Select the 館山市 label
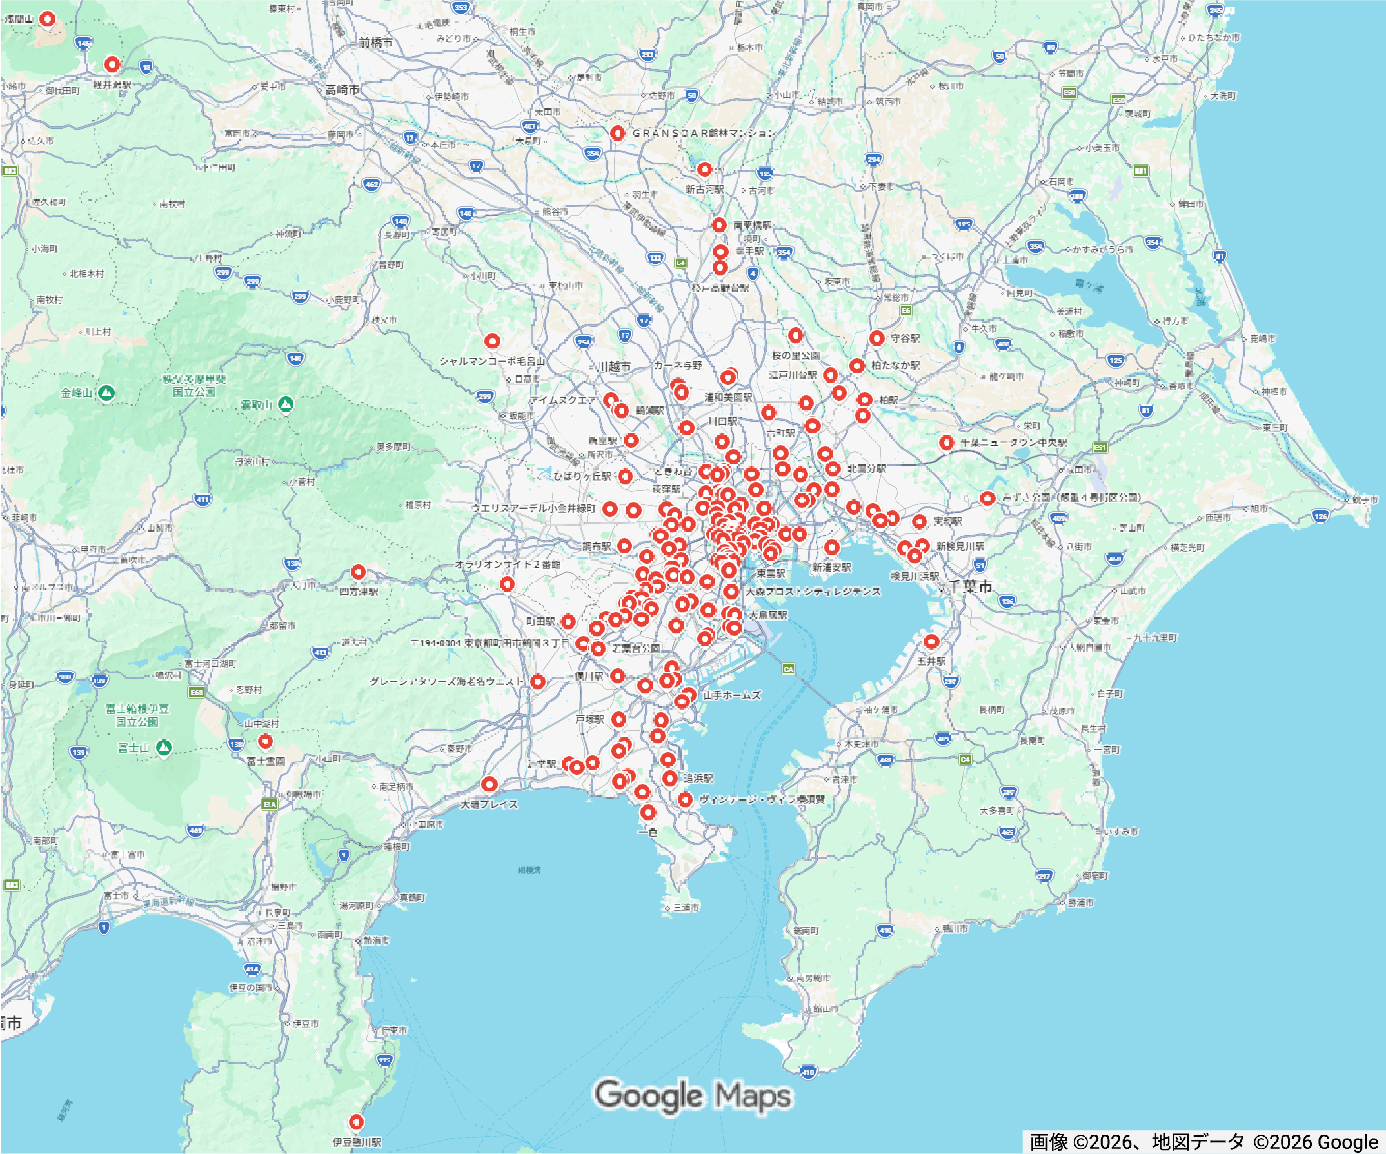Viewport: 1386px width, 1154px height. pyautogui.click(x=826, y=1009)
